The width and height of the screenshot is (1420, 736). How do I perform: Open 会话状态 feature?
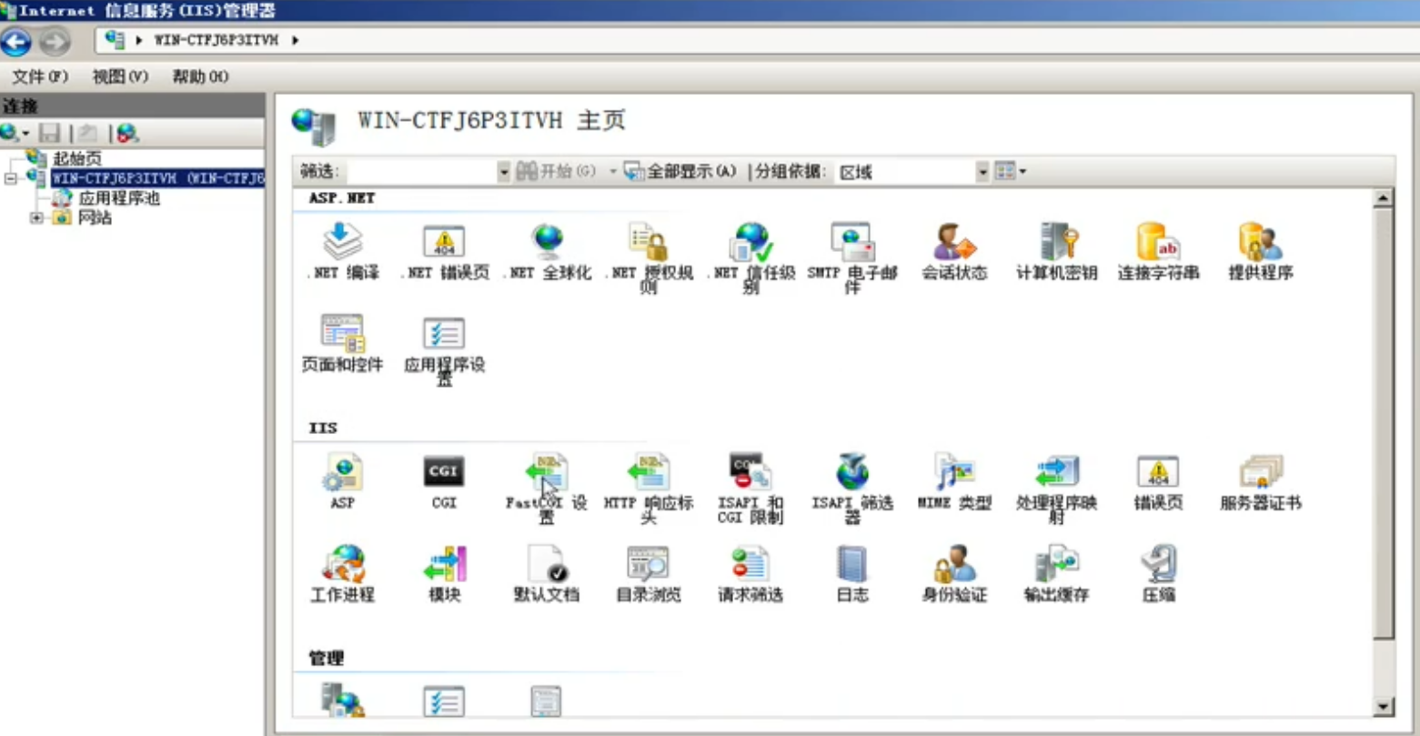tap(954, 252)
